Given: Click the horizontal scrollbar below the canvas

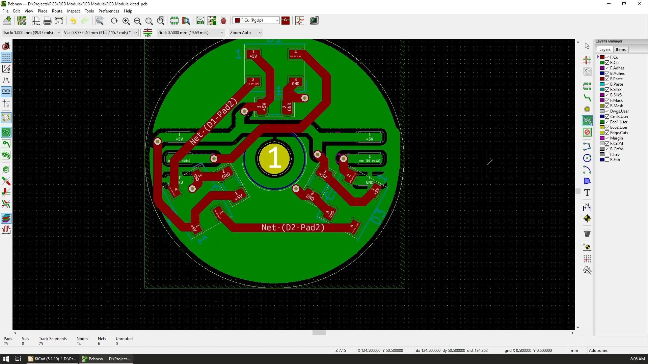Looking at the screenshot, I should [x=319, y=333].
